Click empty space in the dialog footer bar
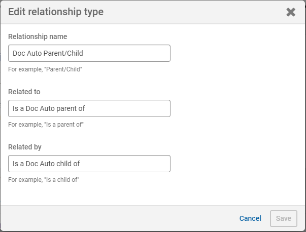 127,218
